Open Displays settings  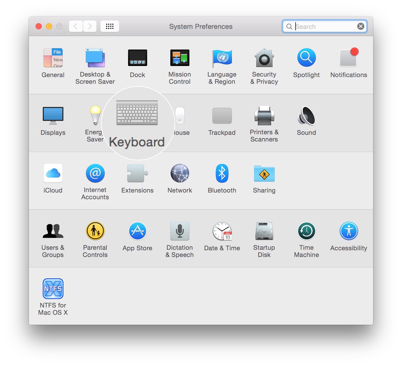53,115
